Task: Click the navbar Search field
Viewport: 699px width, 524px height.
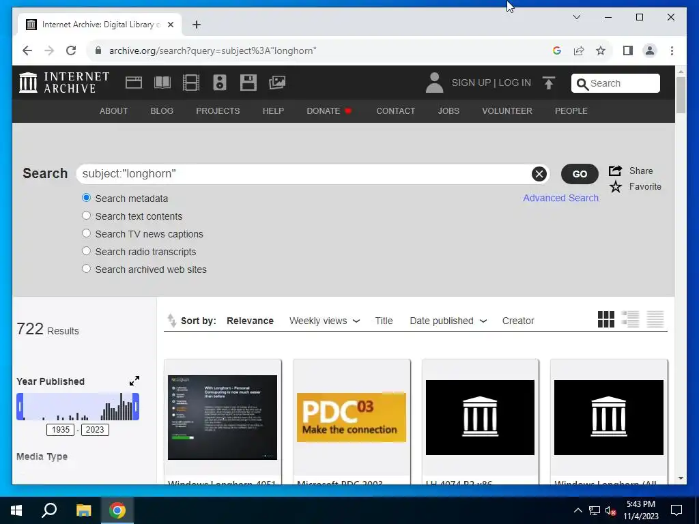Action: pyautogui.click(x=616, y=83)
